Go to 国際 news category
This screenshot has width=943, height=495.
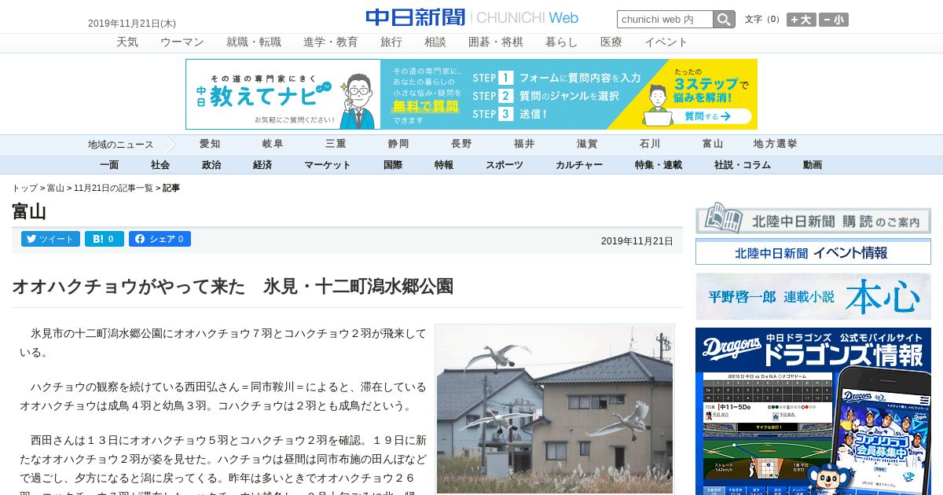point(393,165)
